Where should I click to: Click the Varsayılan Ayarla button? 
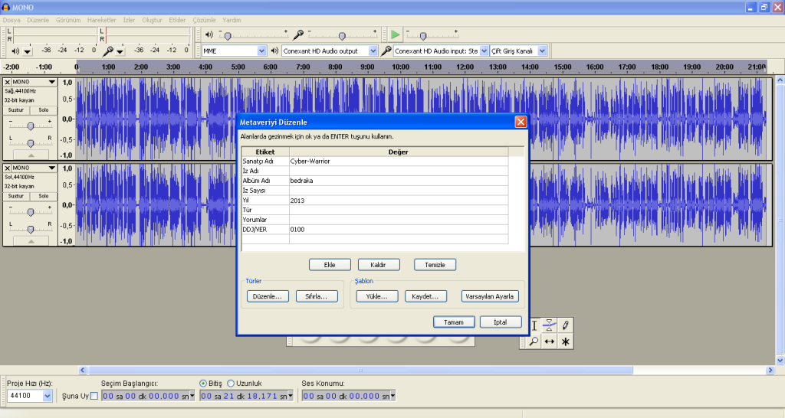coord(490,296)
